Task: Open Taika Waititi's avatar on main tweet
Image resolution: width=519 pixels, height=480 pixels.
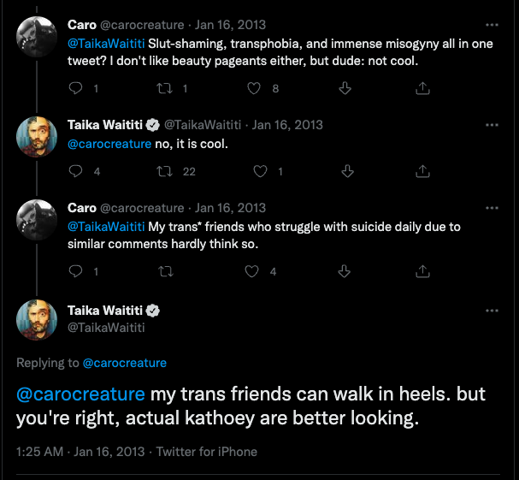Action: (x=38, y=319)
